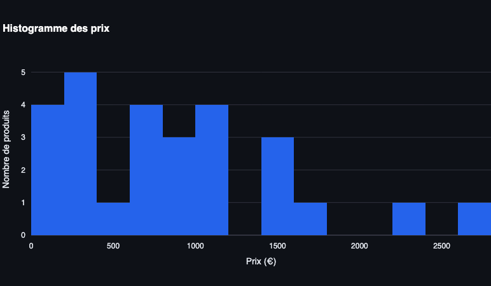Click the x-axis label '500'
Viewport: 491px width, 286px height.
pyautogui.click(x=113, y=246)
